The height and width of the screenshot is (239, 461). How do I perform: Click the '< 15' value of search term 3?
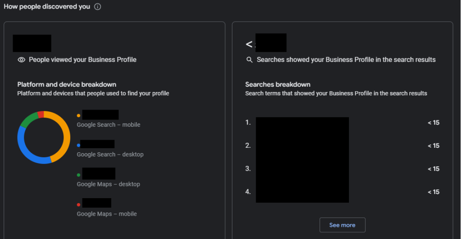(x=434, y=169)
